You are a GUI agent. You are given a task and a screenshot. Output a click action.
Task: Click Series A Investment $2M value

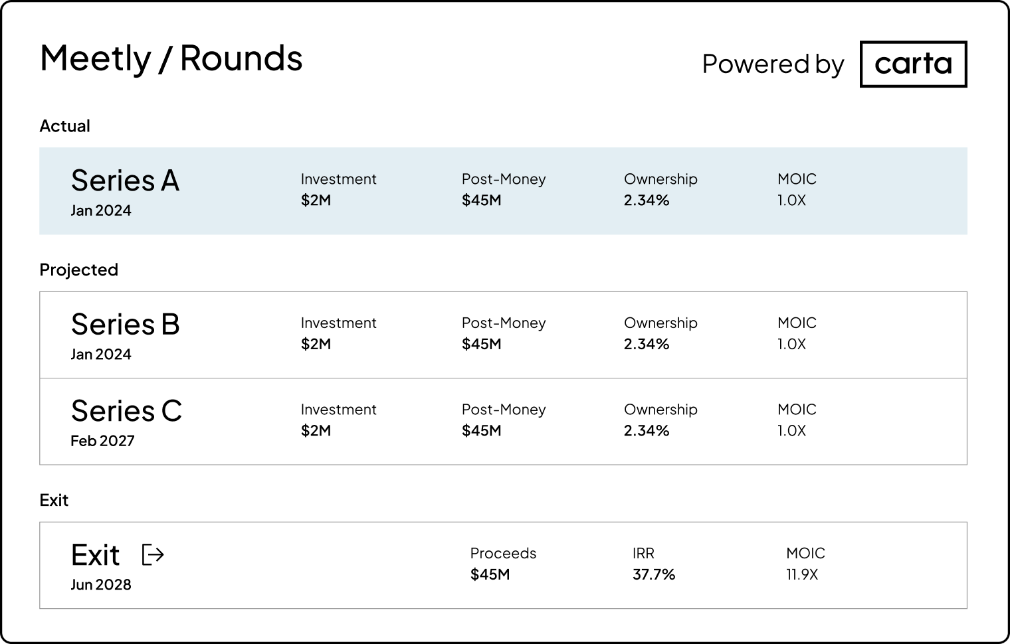click(316, 201)
